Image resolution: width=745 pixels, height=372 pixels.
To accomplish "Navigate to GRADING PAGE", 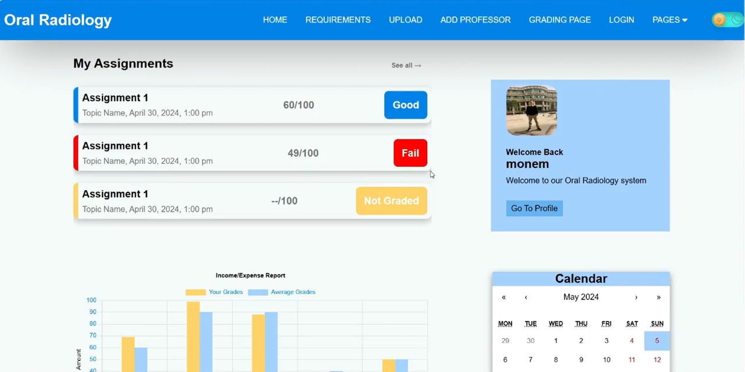I will tap(560, 20).
